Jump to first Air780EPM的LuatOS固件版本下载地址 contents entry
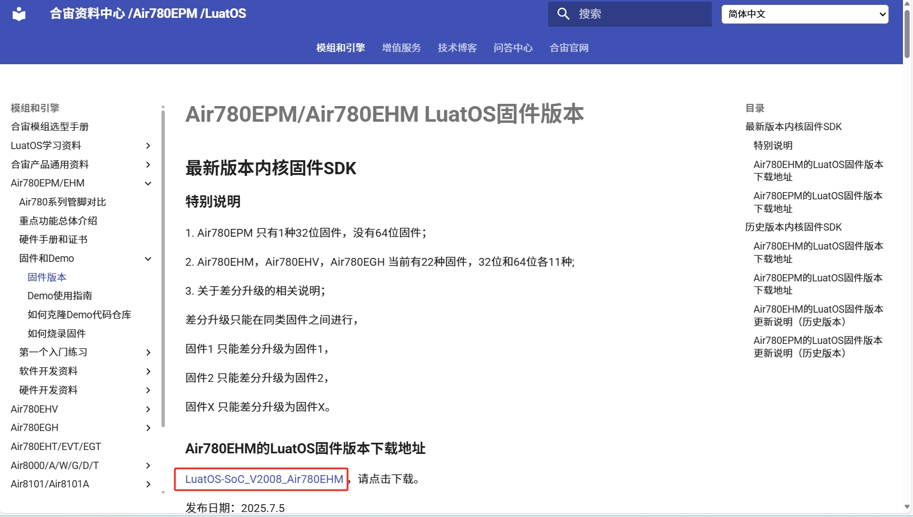The width and height of the screenshot is (913, 517). pyautogui.click(x=818, y=202)
